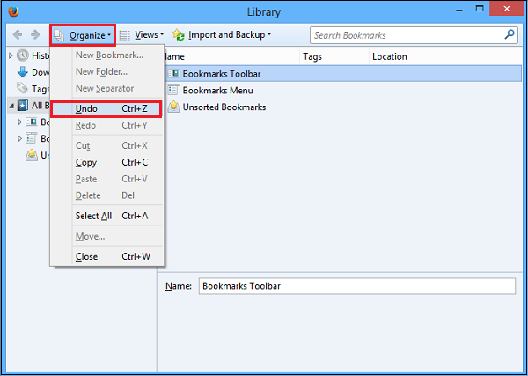Click the Delete menu entry
528x376 pixels.
pyautogui.click(x=106, y=195)
